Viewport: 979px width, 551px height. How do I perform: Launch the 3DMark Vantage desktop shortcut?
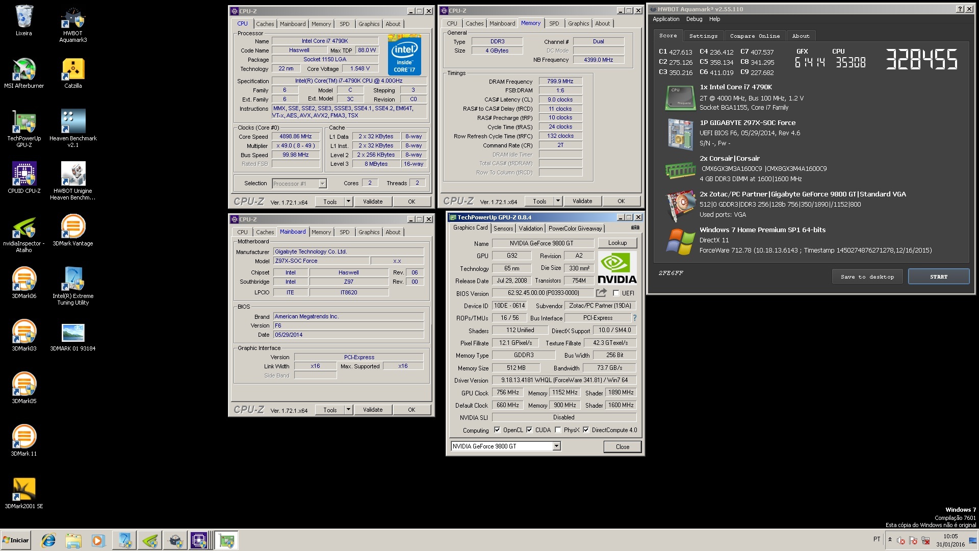[x=73, y=230]
